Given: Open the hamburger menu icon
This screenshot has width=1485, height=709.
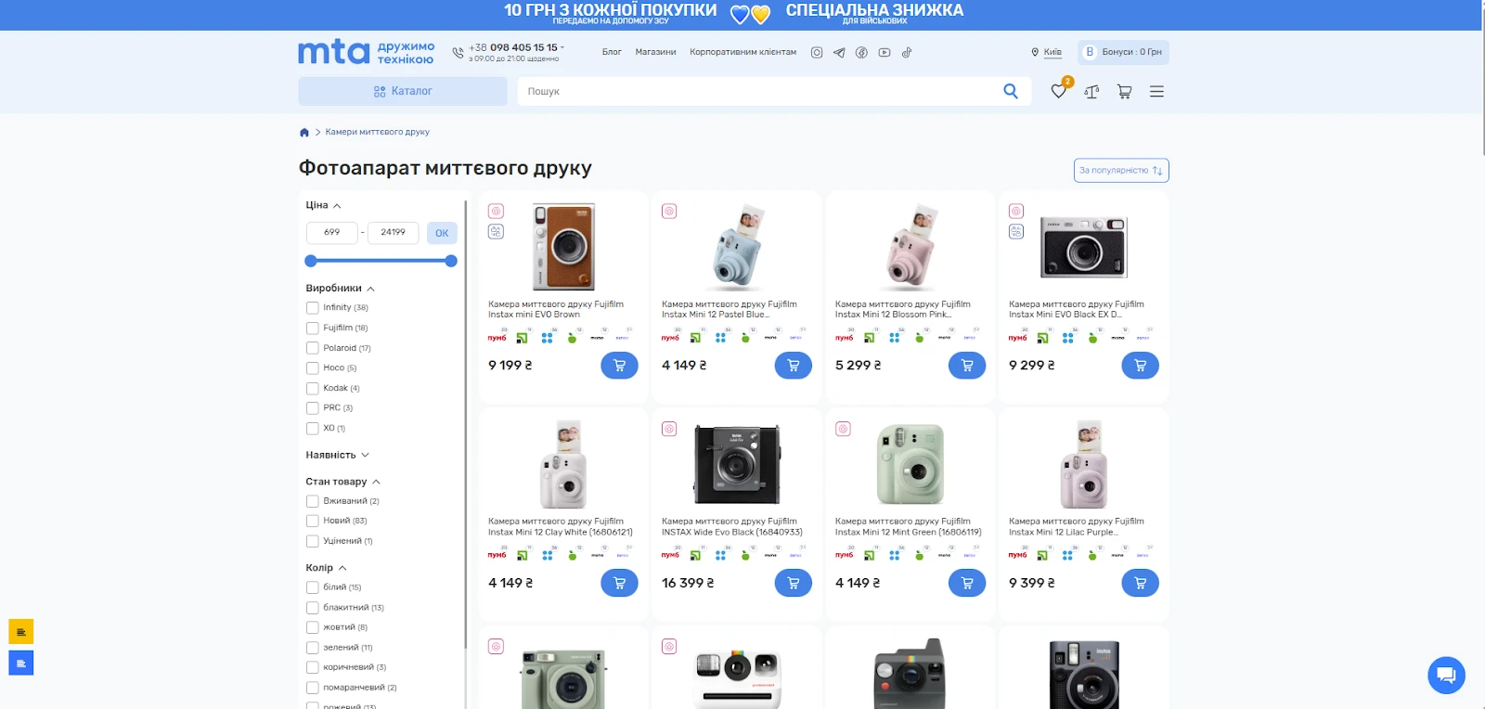Looking at the screenshot, I should coord(1156,92).
